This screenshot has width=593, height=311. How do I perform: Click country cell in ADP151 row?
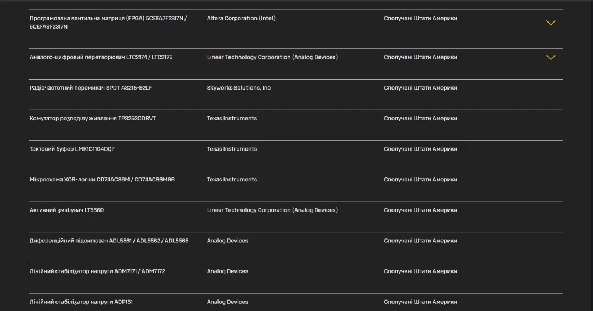[x=421, y=302]
